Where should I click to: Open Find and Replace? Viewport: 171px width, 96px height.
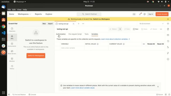(19, 94)
